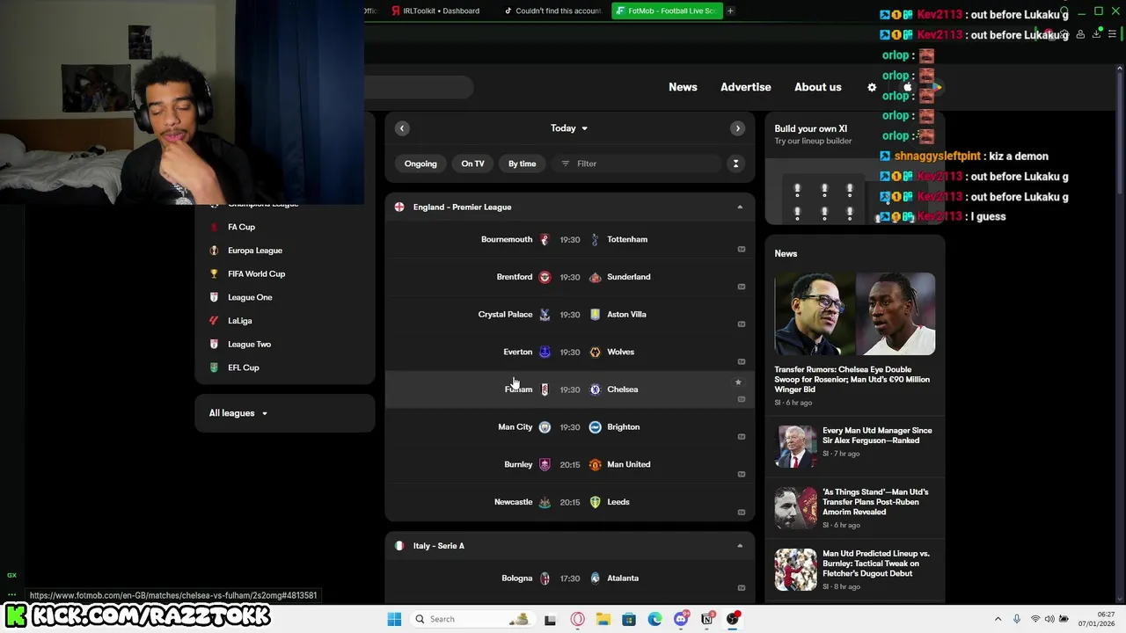Screen dimensions: 1126x633
Task: Click the Aston Villa club crest
Action: point(596,315)
